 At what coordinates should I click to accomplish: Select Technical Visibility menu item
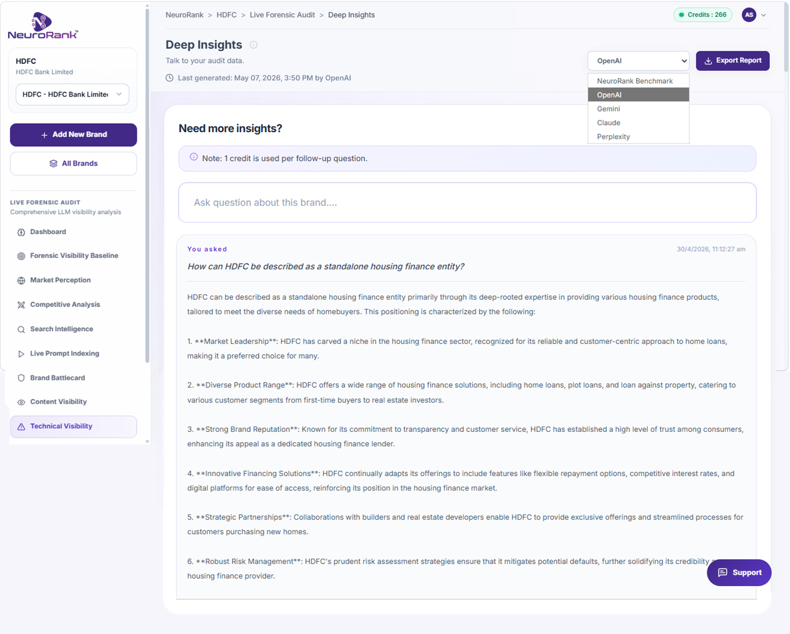point(73,426)
